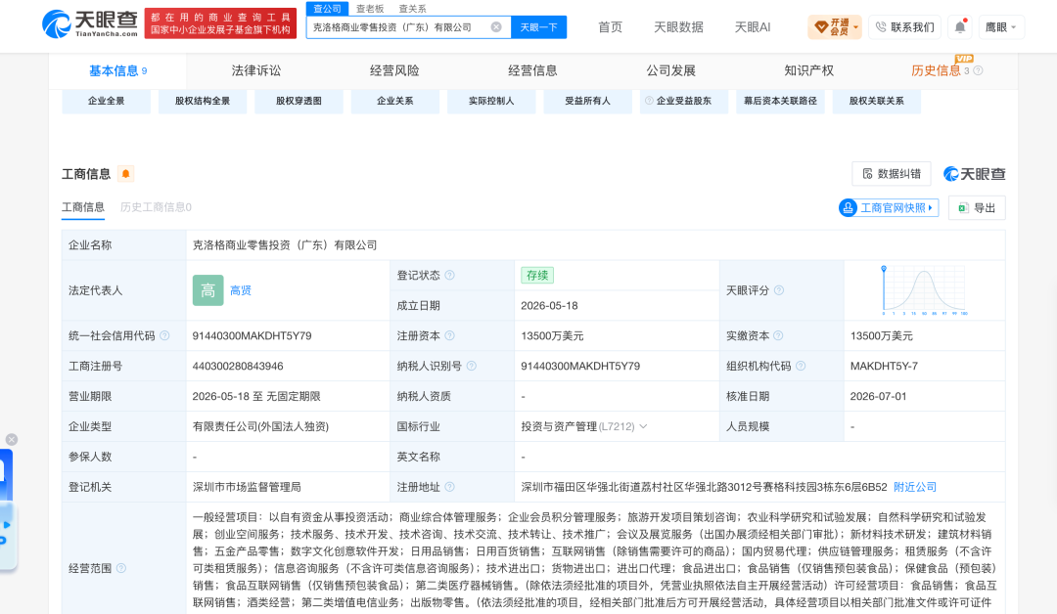This screenshot has width=1057, height=614.
Task: Switch to the 历史信息 tab
Action: point(936,70)
